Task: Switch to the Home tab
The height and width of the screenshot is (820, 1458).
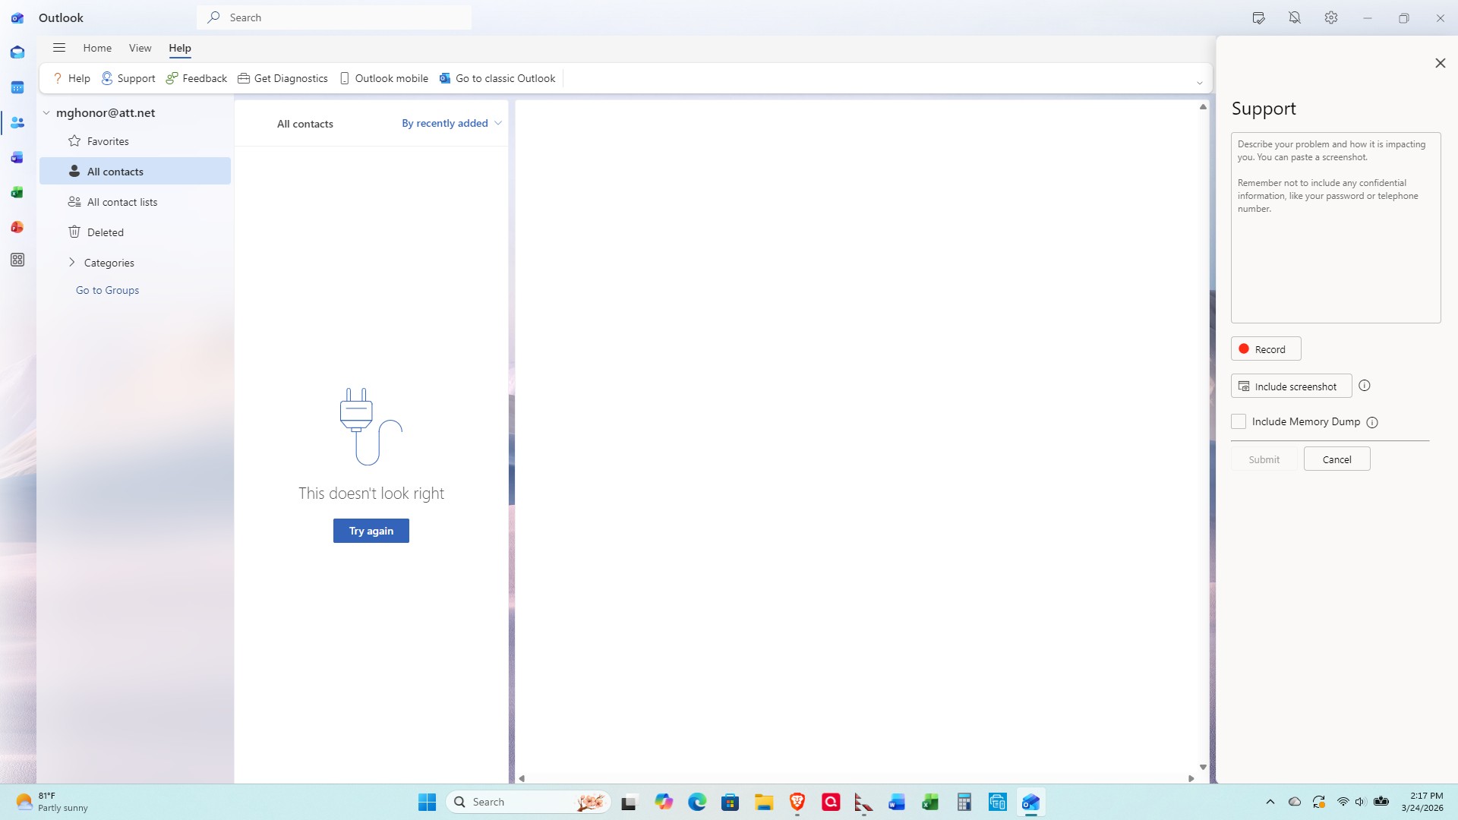Action: coord(97,48)
